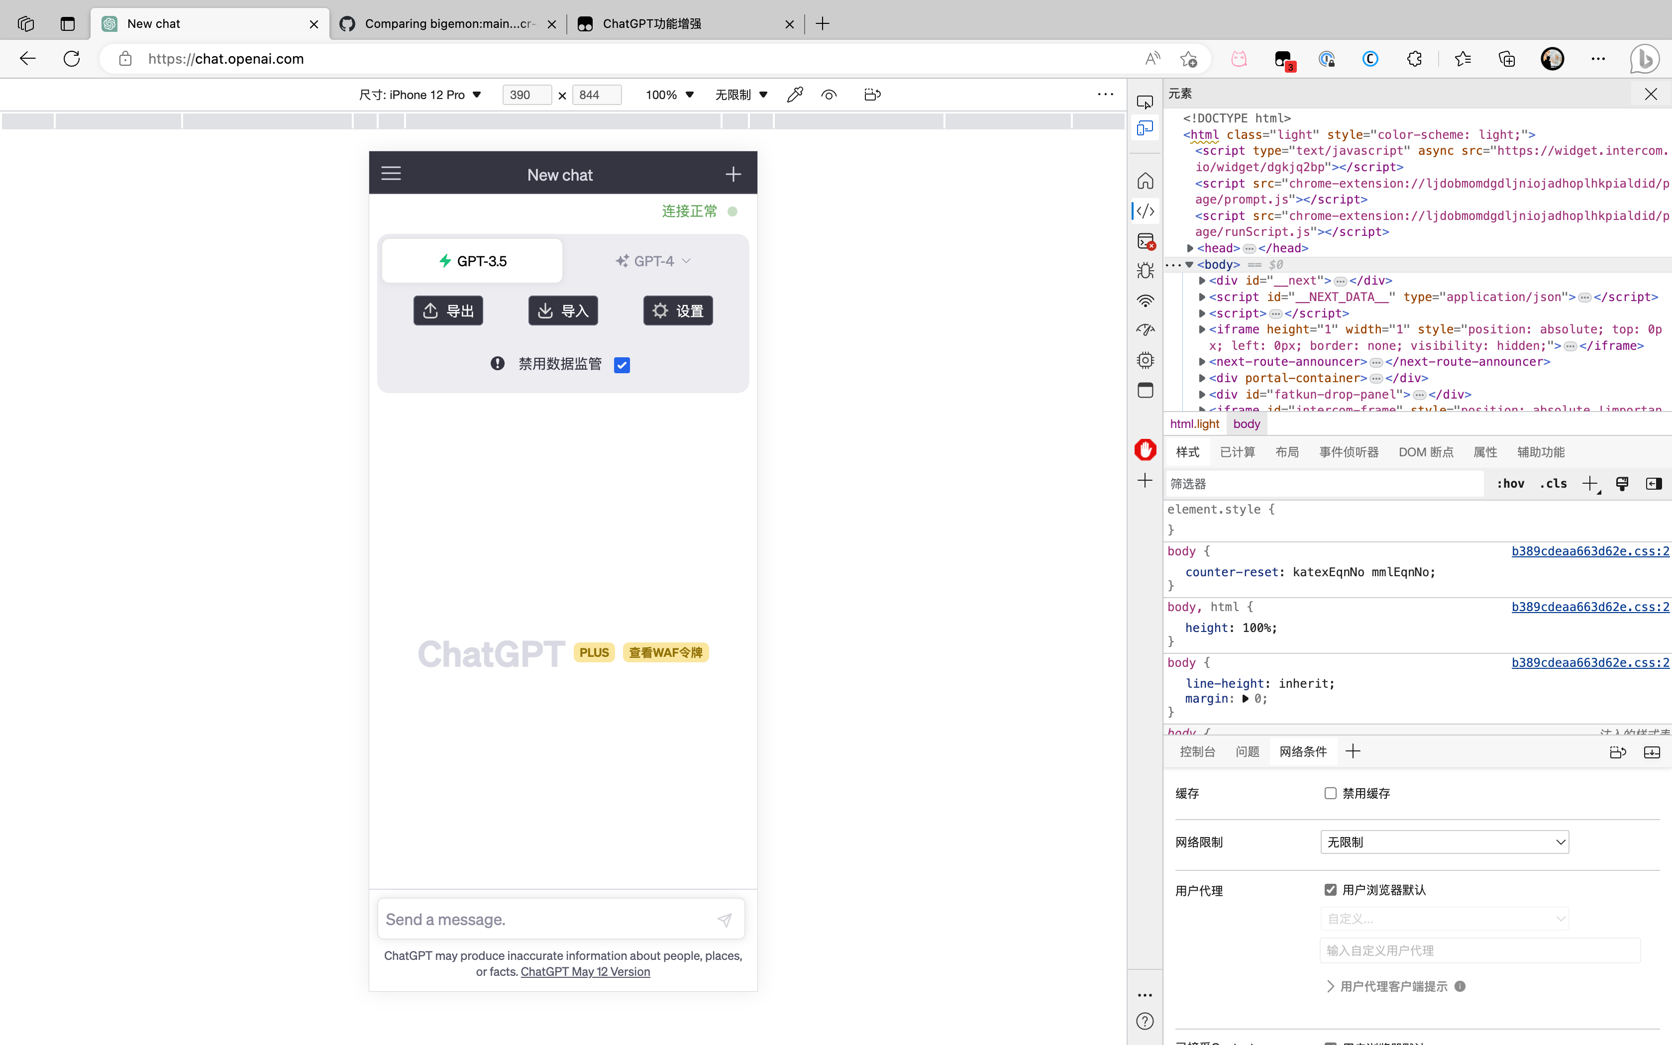Expand the div id __next node
The width and height of the screenshot is (1672, 1045).
pos(1202,281)
